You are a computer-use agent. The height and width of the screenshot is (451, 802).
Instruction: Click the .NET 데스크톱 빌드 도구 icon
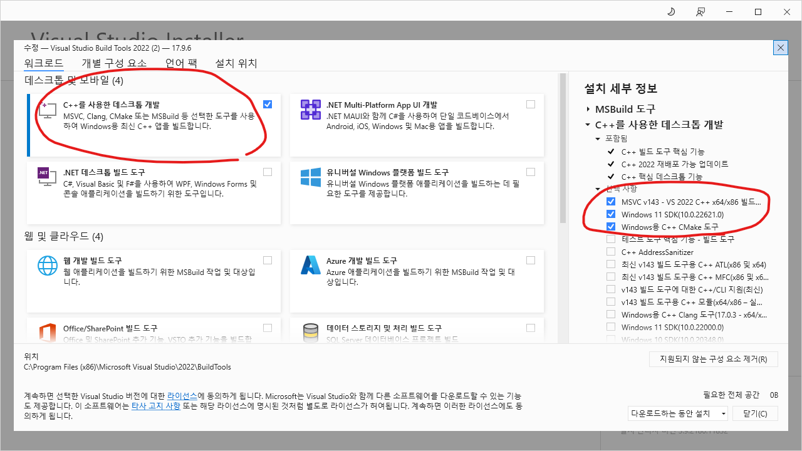48,177
